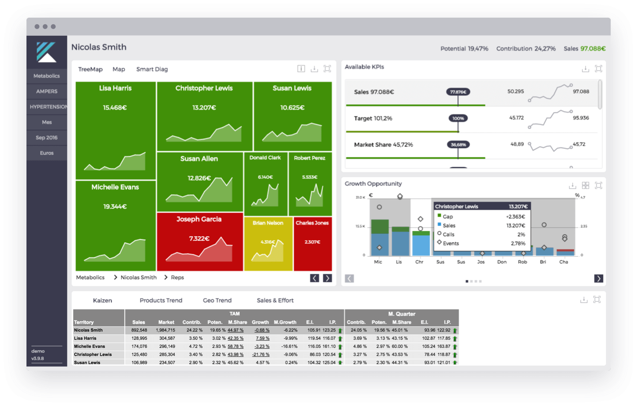Go to next page of Growth Opportunity chart

click(x=598, y=278)
